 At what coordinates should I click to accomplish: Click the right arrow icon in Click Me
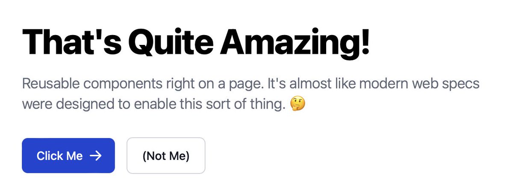[x=96, y=156]
